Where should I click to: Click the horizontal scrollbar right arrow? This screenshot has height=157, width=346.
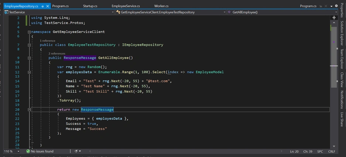pos(281,151)
